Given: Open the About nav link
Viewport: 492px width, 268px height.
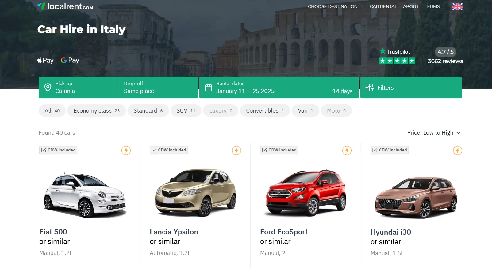Looking at the screenshot, I should [411, 6].
